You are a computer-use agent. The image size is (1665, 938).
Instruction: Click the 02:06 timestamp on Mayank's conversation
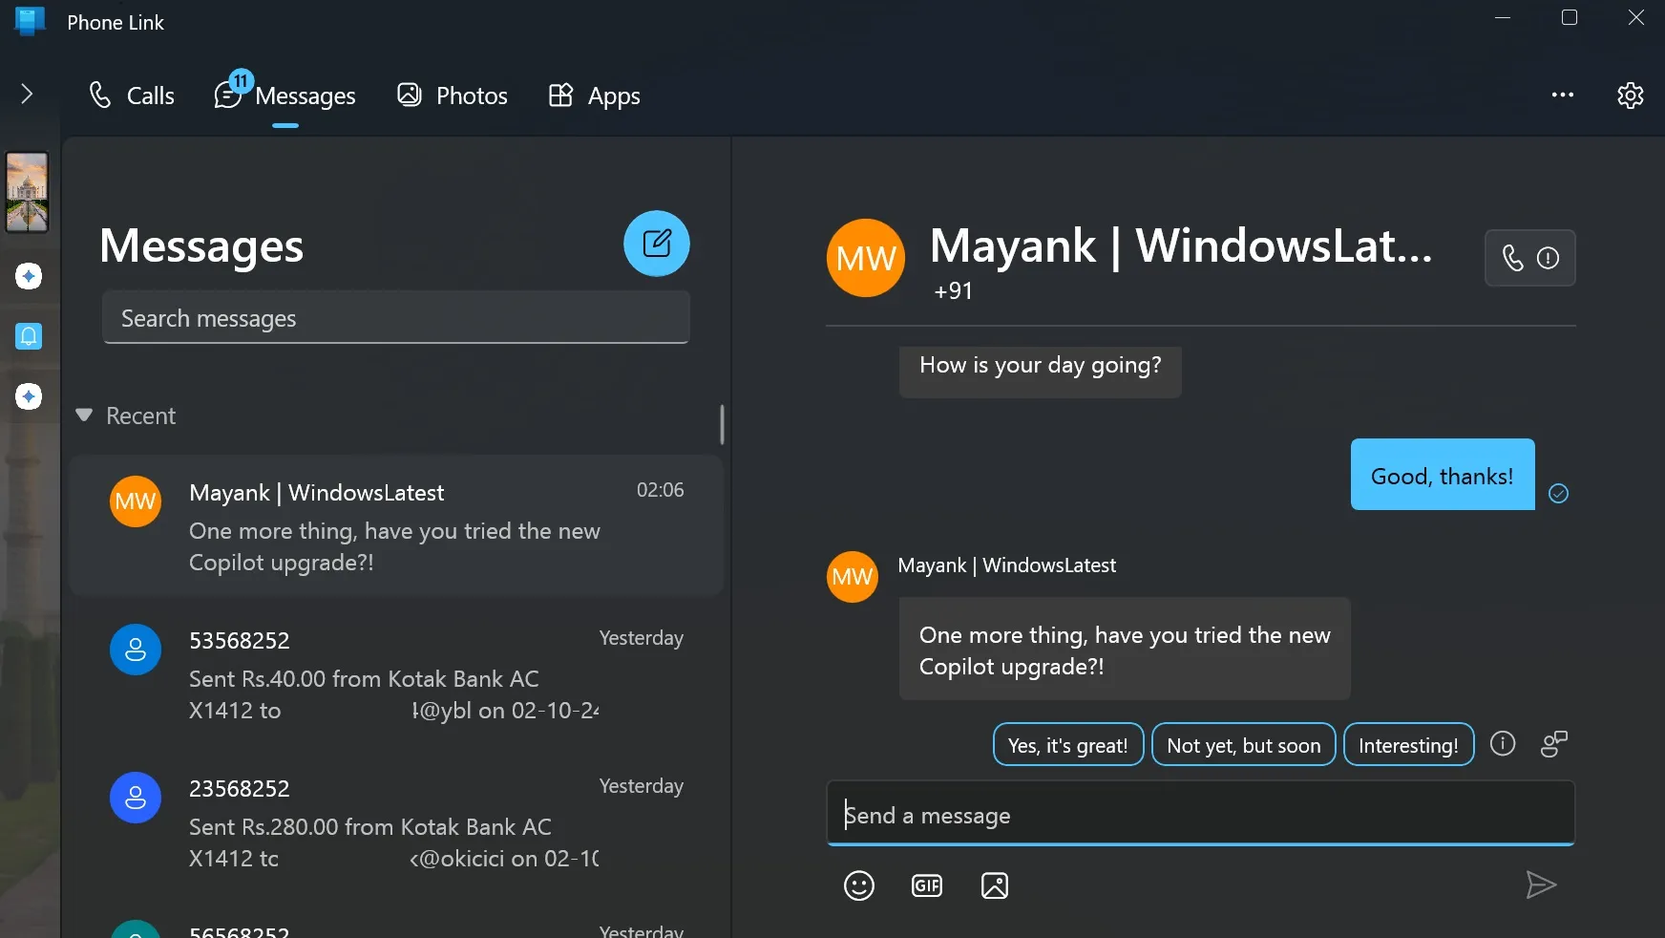(661, 490)
